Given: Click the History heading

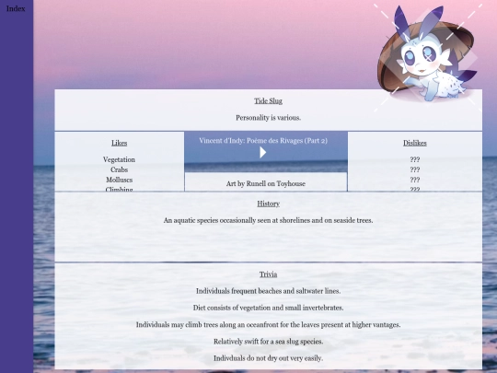Looking at the screenshot, I should pyautogui.click(x=268, y=204).
